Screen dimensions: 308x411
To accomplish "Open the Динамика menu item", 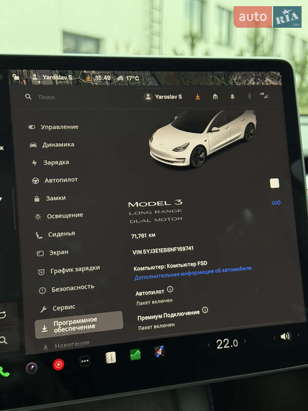I will (52, 144).
